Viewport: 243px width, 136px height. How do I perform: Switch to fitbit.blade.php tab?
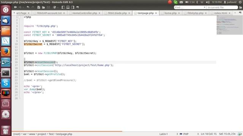(x=117, y=13)
